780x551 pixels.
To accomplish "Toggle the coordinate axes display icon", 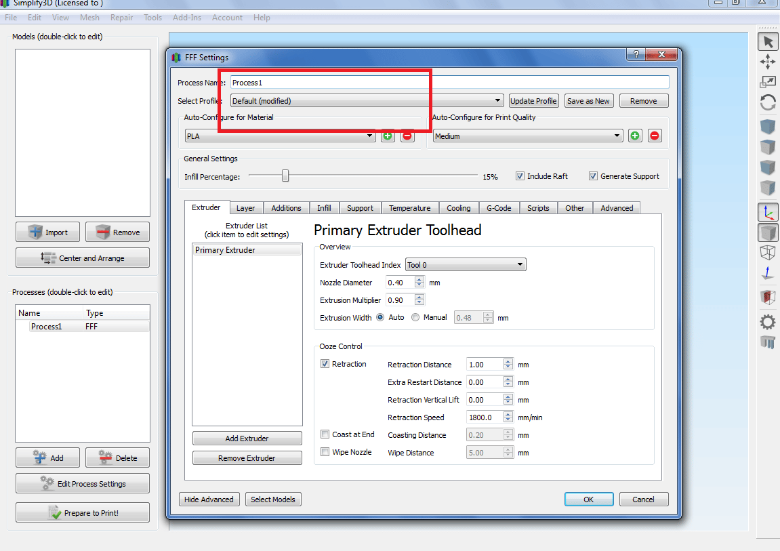I will point(768,212).
